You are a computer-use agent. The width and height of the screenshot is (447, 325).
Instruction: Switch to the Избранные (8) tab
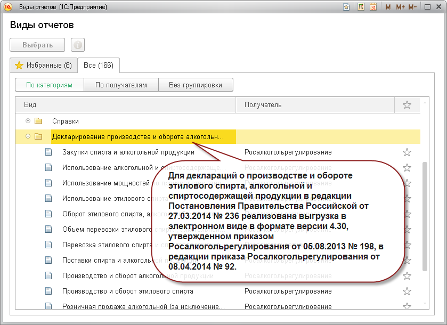point(44,66)
